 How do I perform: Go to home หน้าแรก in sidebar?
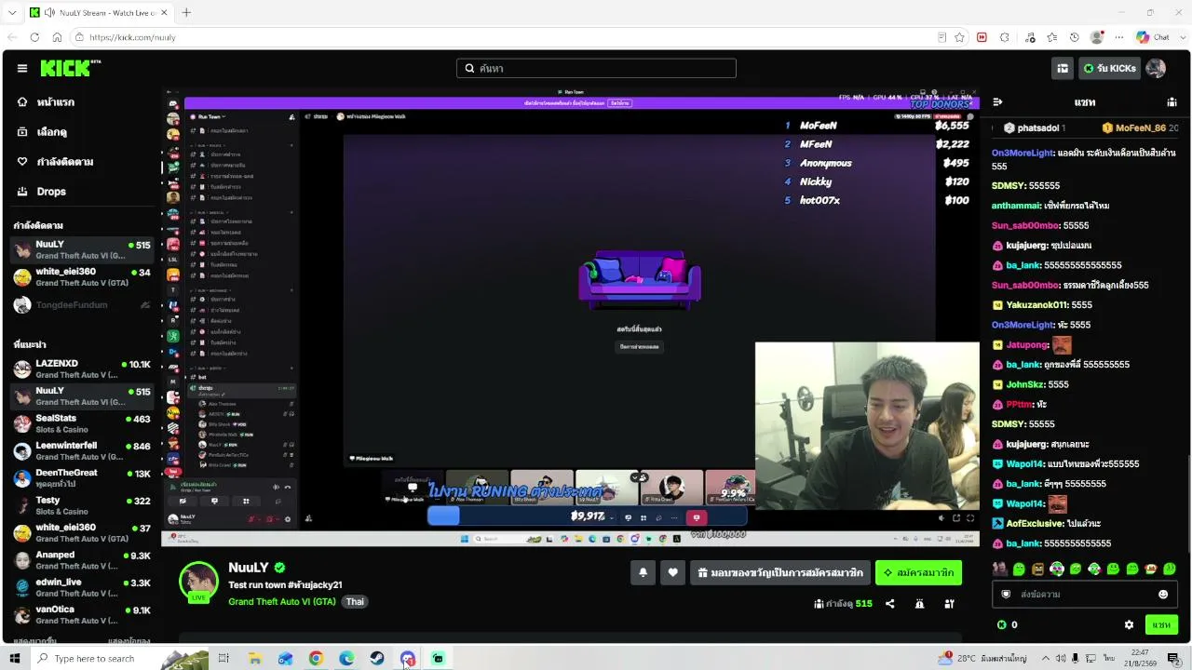81,102
